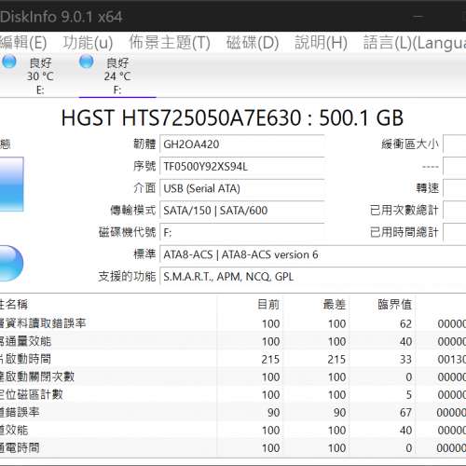
Task: Select the F: drive status icon
Action: point(86,62)
